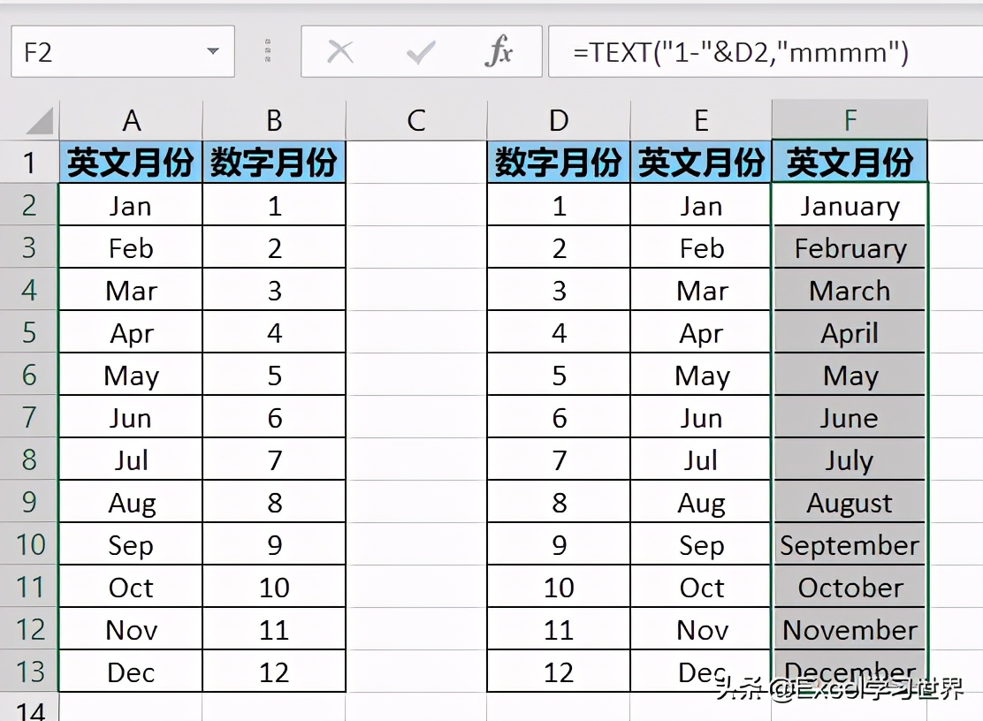Select row 2 header
983x721 pixels.
(x=29, y=205)
